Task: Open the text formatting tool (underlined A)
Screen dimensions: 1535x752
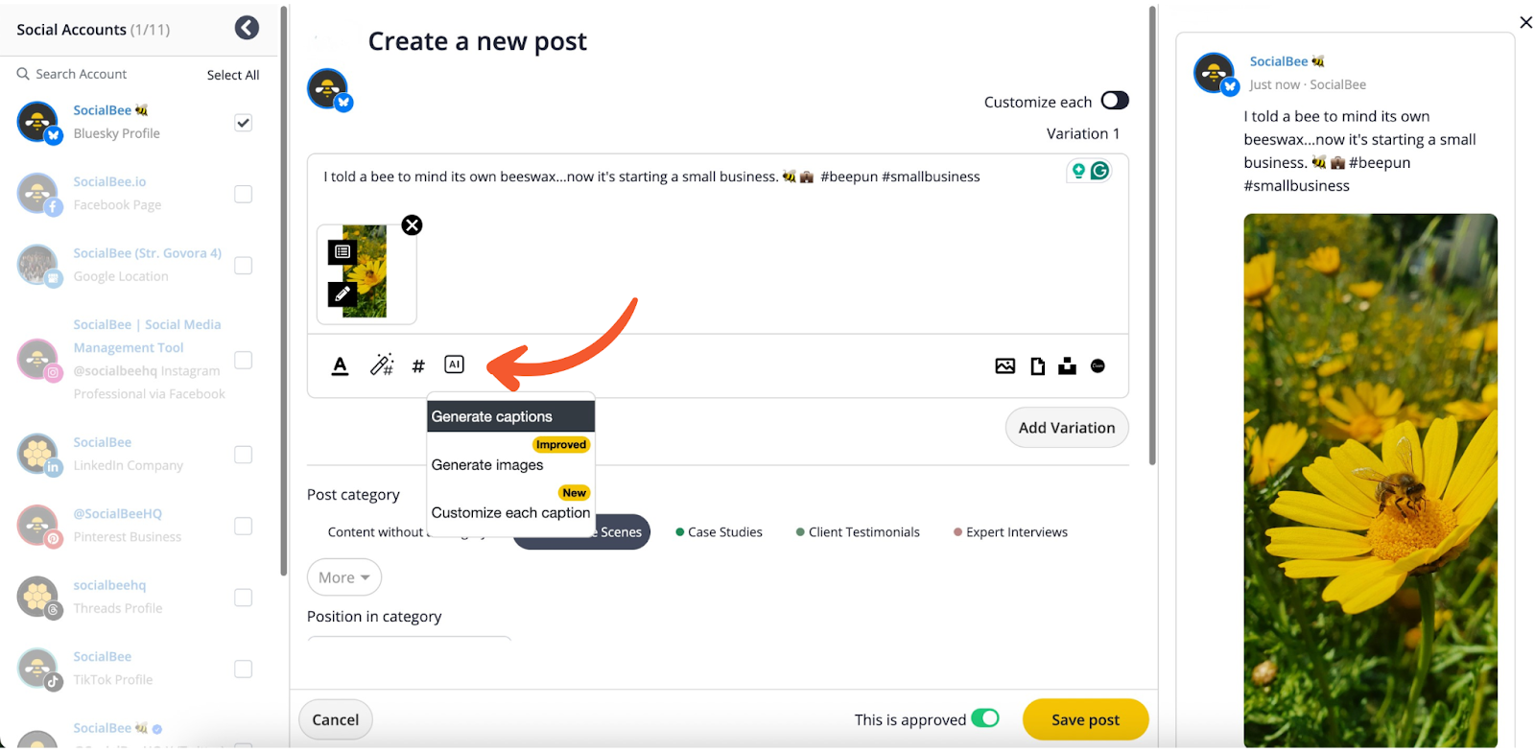Action: pos(340,365)
